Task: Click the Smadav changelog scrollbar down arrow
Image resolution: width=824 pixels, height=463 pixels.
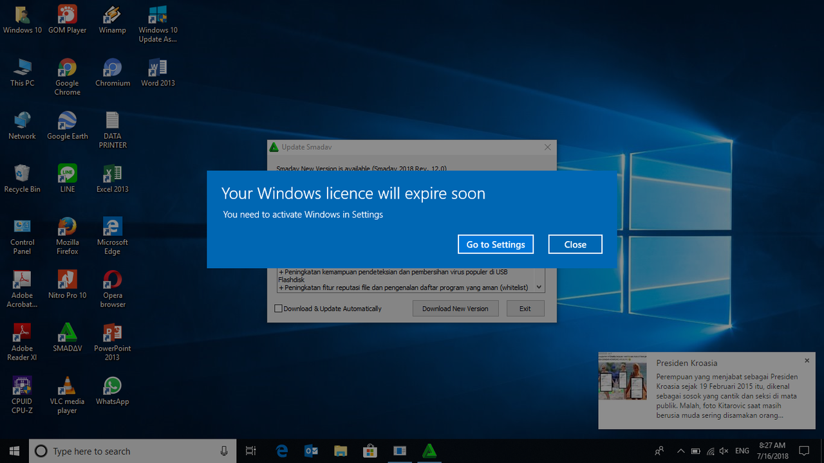Action: [539, 287]
